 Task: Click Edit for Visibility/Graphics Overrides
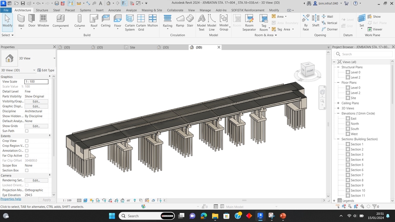pyautogui.click(x=36, y=102)
